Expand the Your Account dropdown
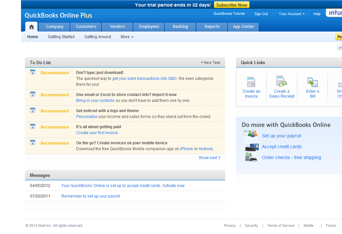Viewport: 342px width, 234px height. (291, 14)
